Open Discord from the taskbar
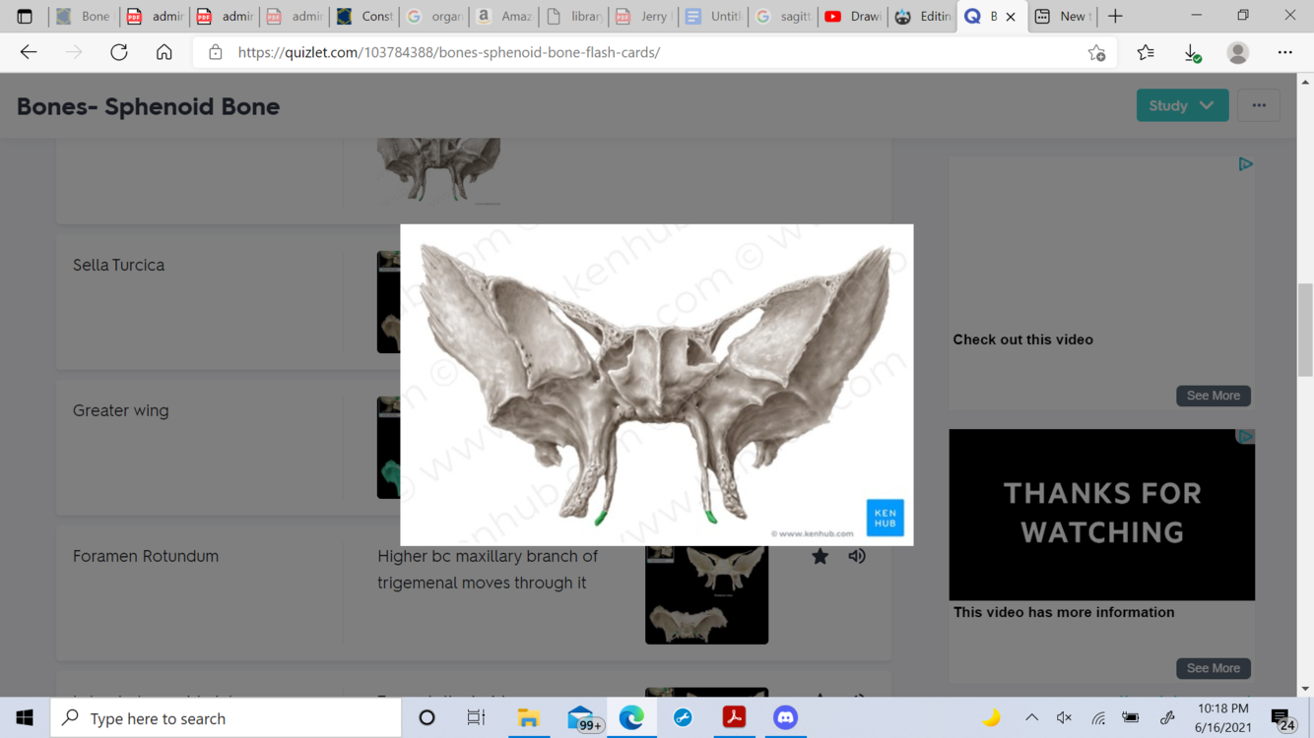Screen dimensions: 1314x738 coord(785,718)
